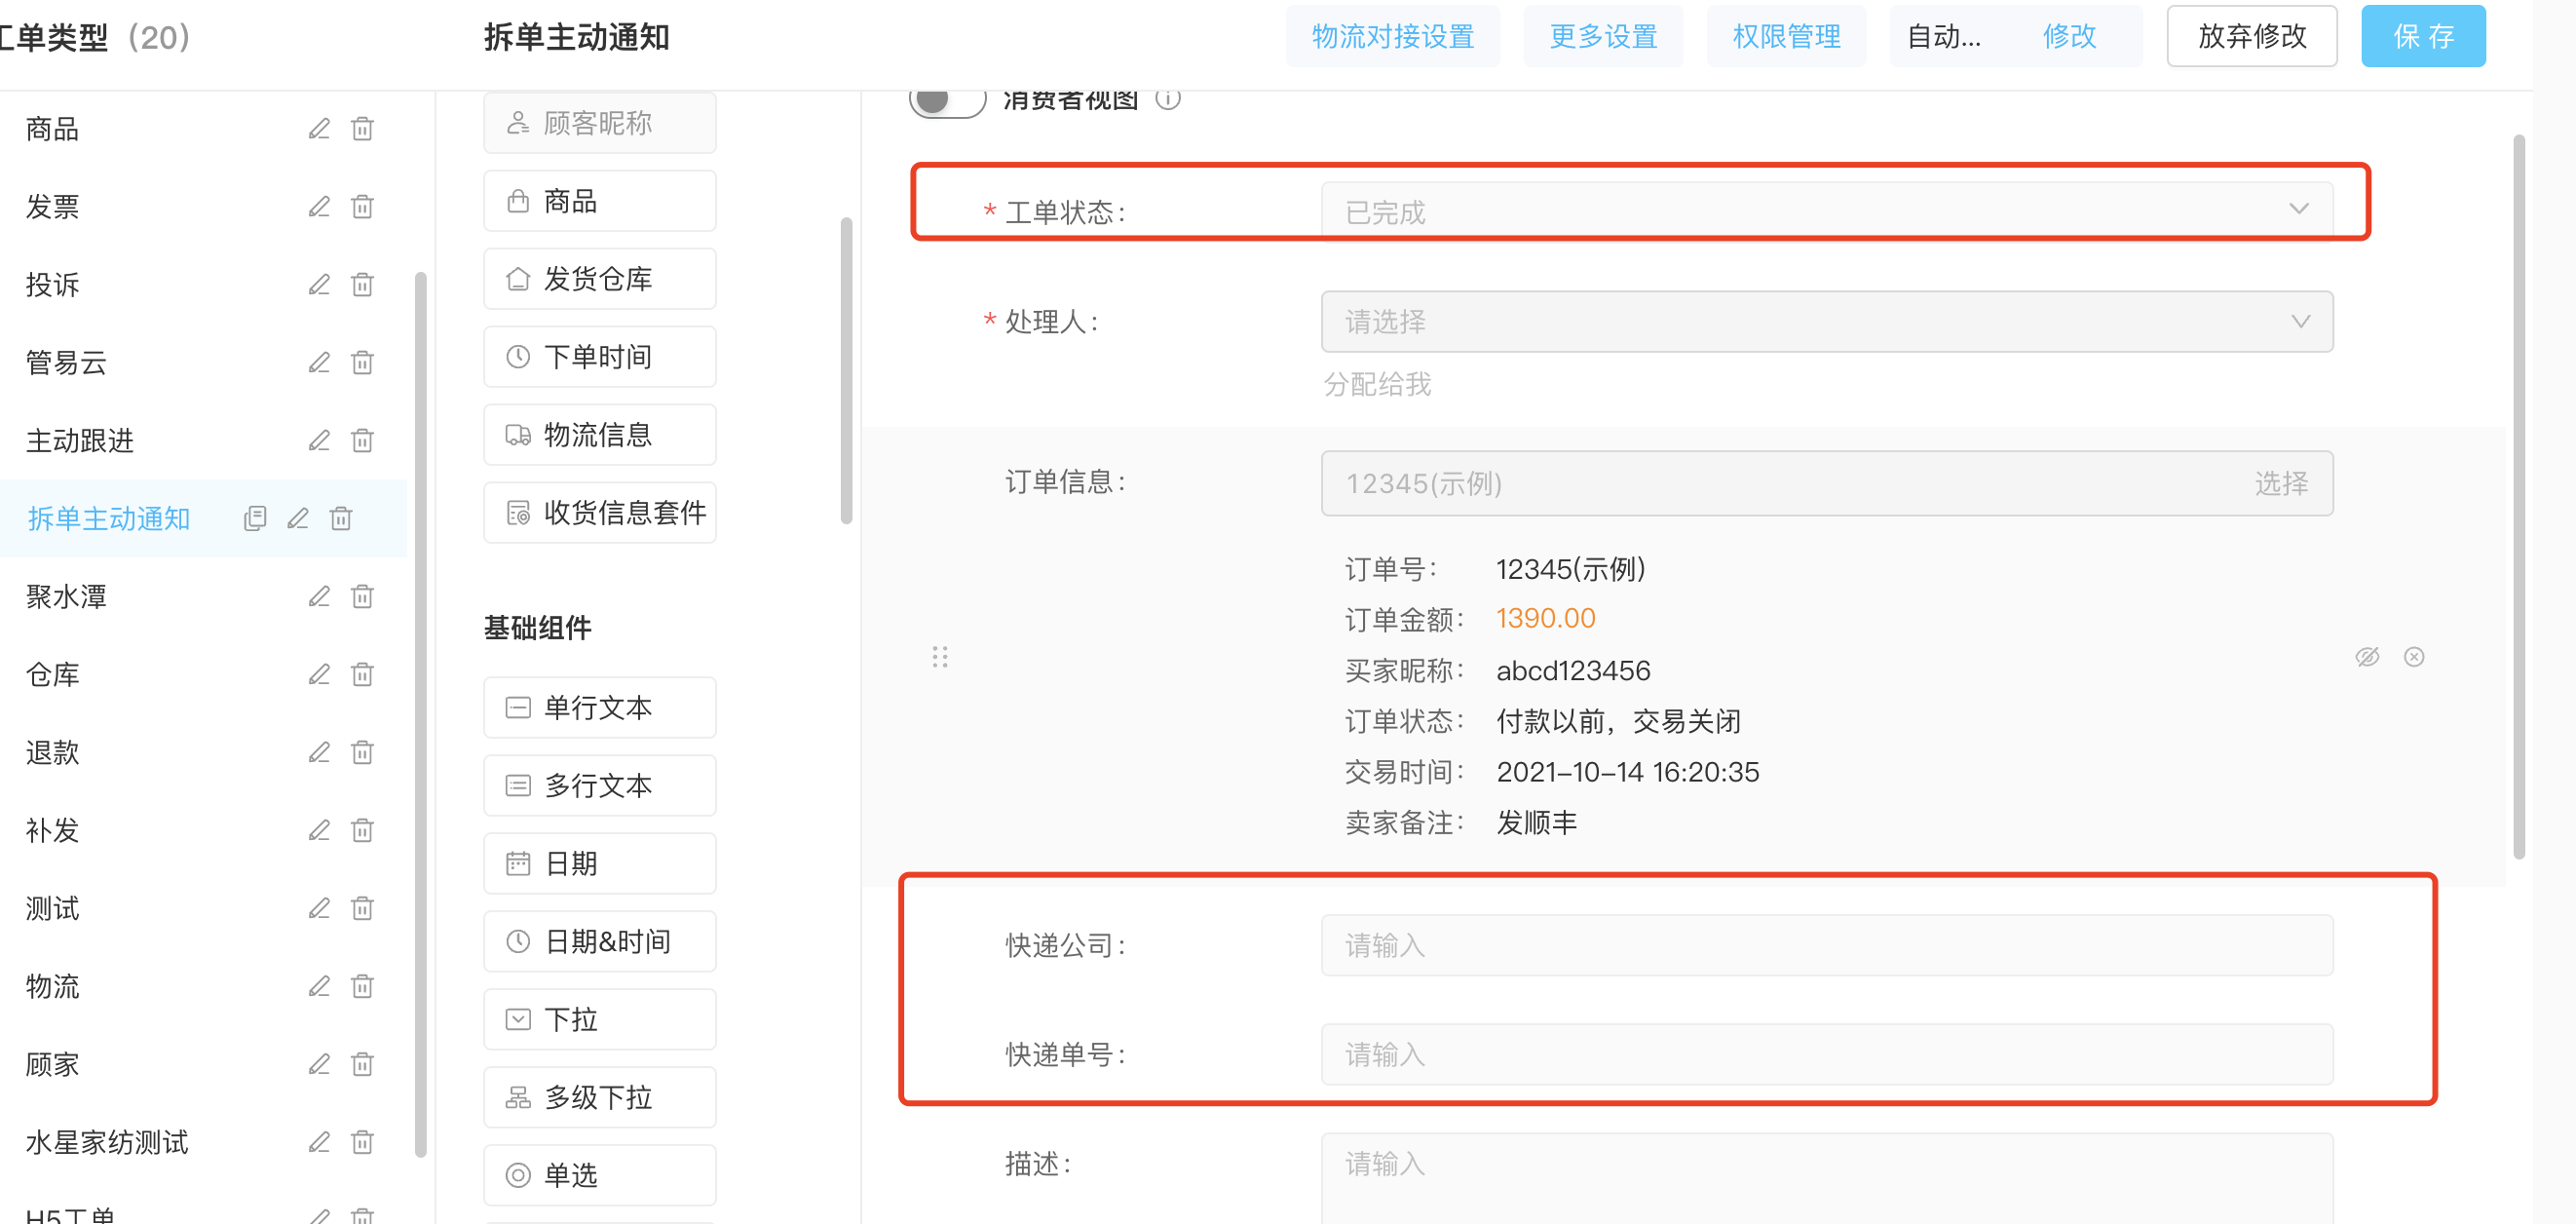The height and width of the screenshot is (1224, 2576).
Task: Edit the 拆单主动通知 ticket type
Action: 298,518
